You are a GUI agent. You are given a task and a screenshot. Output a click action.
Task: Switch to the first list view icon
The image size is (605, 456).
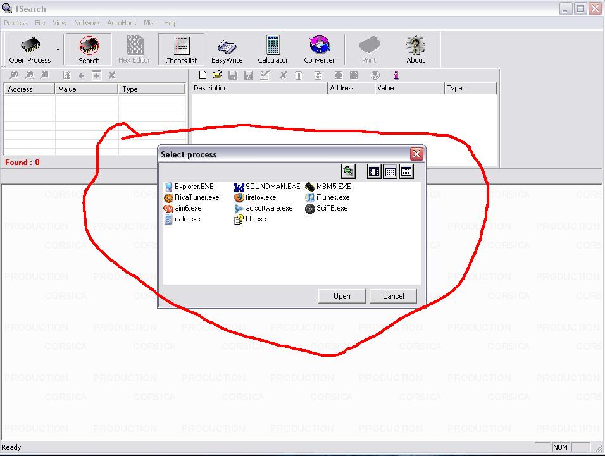(x=374, y=171)
